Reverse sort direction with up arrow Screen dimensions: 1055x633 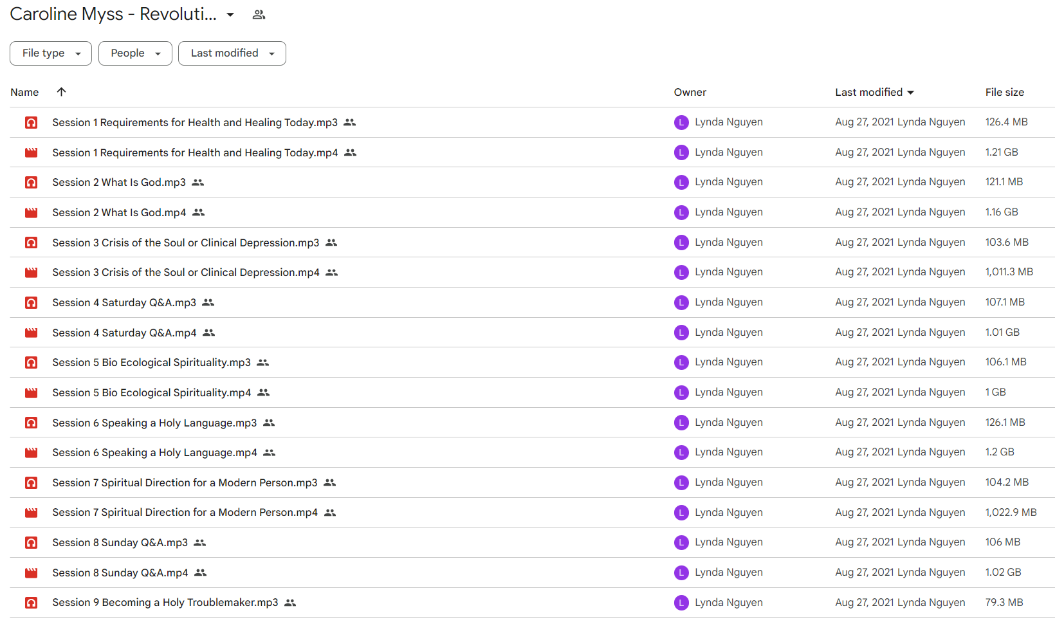click(61, 92)
